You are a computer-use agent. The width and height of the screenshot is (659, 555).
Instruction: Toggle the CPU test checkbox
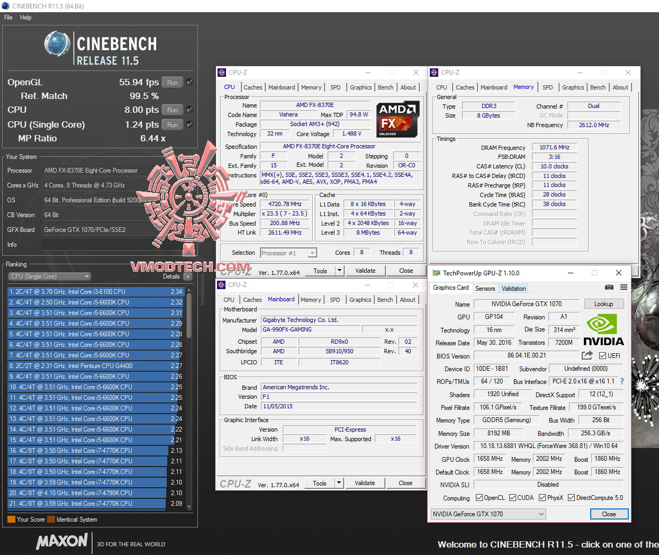(x=190, y=110)
